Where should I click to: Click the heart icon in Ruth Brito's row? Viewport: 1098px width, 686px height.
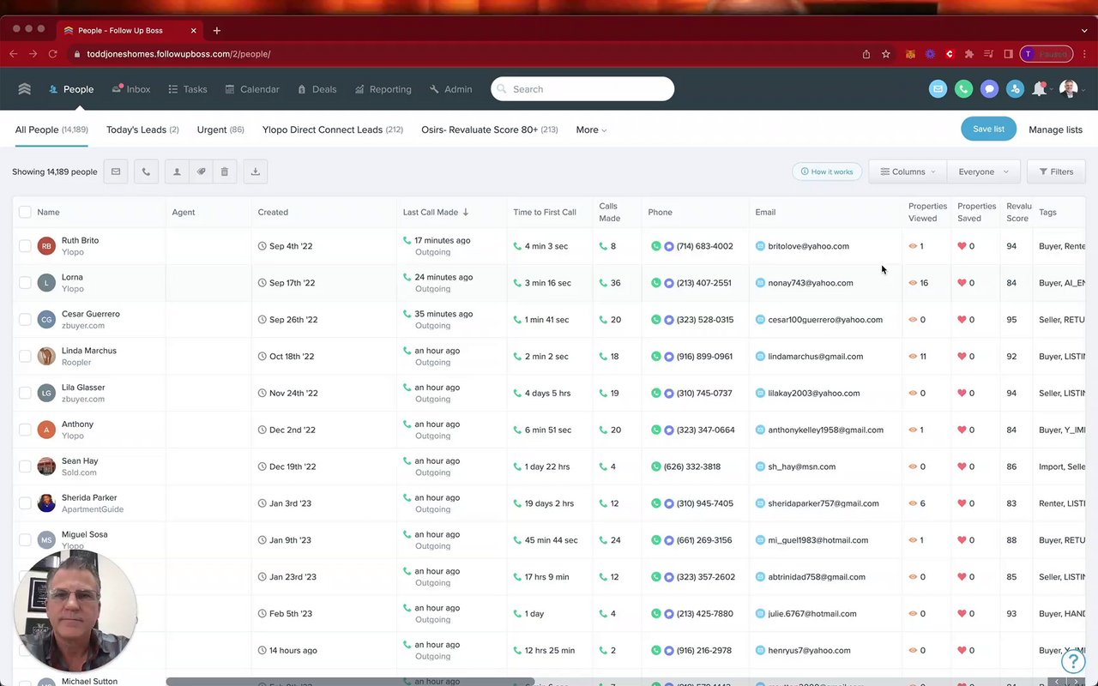coord(962,246)
